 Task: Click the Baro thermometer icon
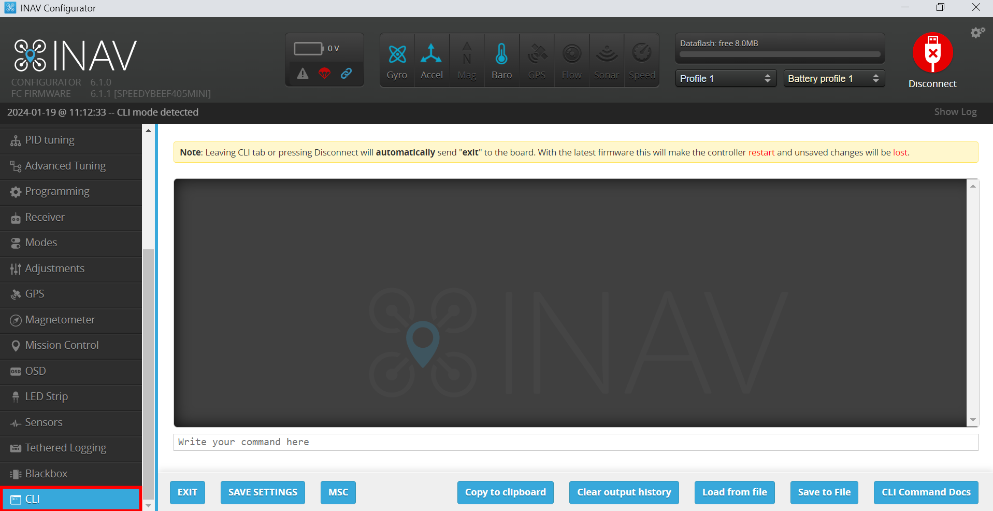501,54
